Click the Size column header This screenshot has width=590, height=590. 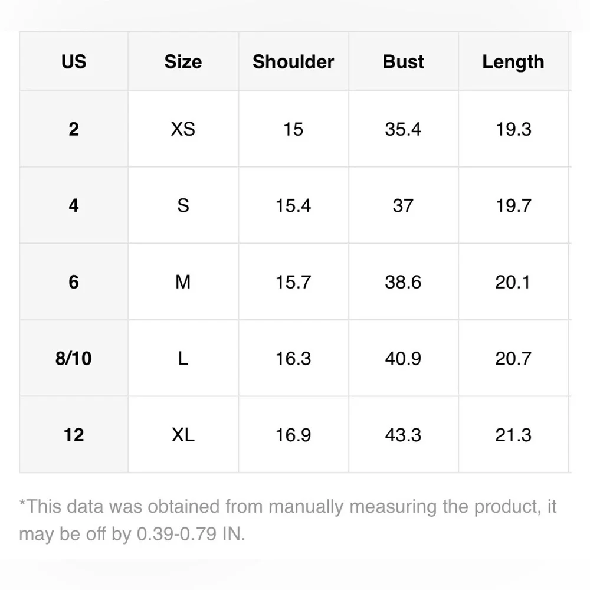[x=183, y=61]
